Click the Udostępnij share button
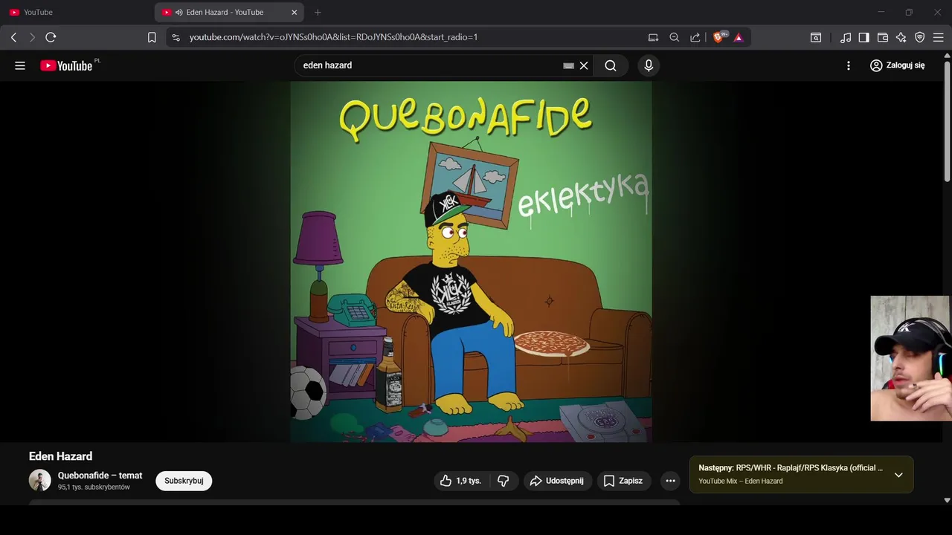Image resolution: width=952 pixels, height=535 pixels. click(558, 481)
